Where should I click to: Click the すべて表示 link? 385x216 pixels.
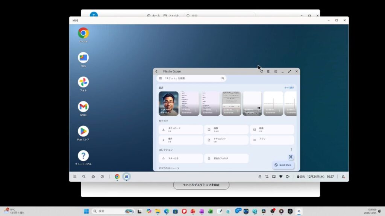(289, 88)
